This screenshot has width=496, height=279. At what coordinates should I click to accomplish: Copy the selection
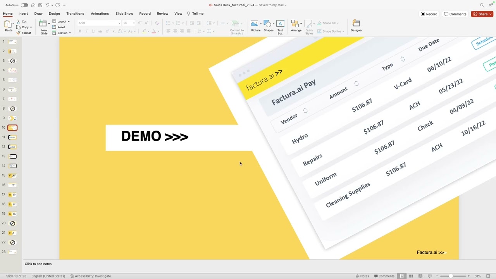23,27
